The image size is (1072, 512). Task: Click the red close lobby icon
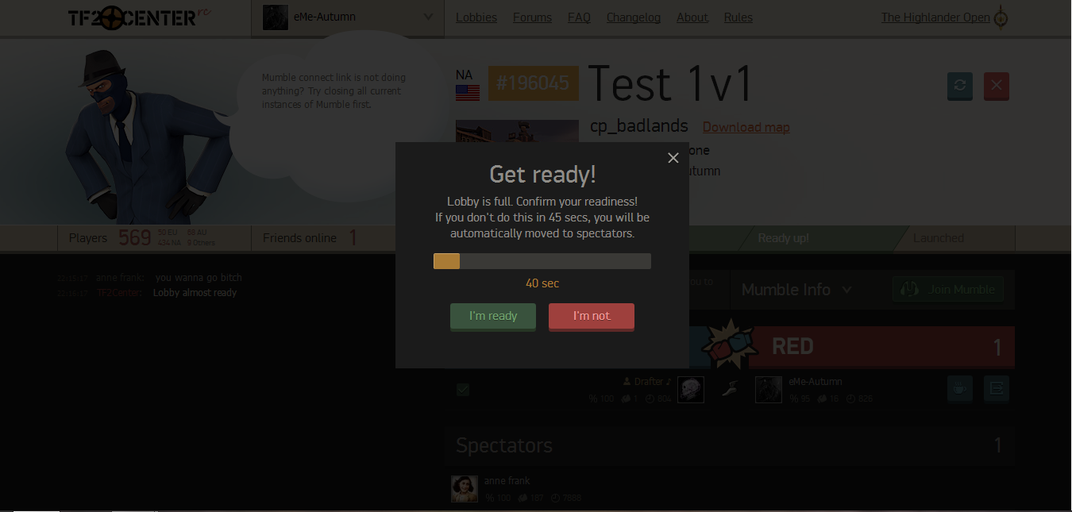(997, 86)
